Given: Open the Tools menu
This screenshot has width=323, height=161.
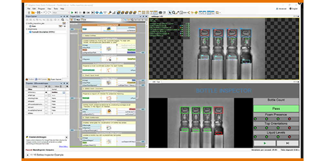Looking at the screenshot, I should pyautogui.click(x=56, y=9).
